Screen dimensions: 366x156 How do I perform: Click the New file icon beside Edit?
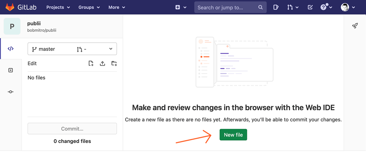[91, 63]
